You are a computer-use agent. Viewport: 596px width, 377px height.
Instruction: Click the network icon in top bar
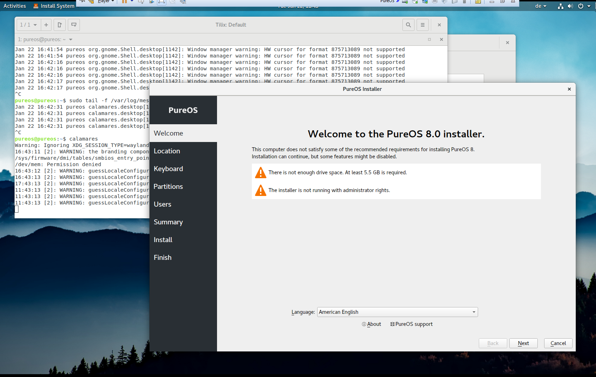coord(560,6)
